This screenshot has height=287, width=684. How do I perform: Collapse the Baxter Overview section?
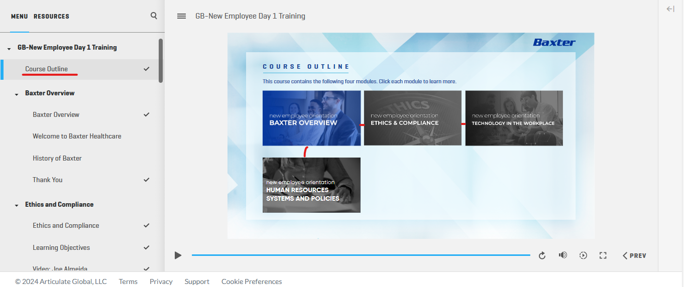click(17, 94)
